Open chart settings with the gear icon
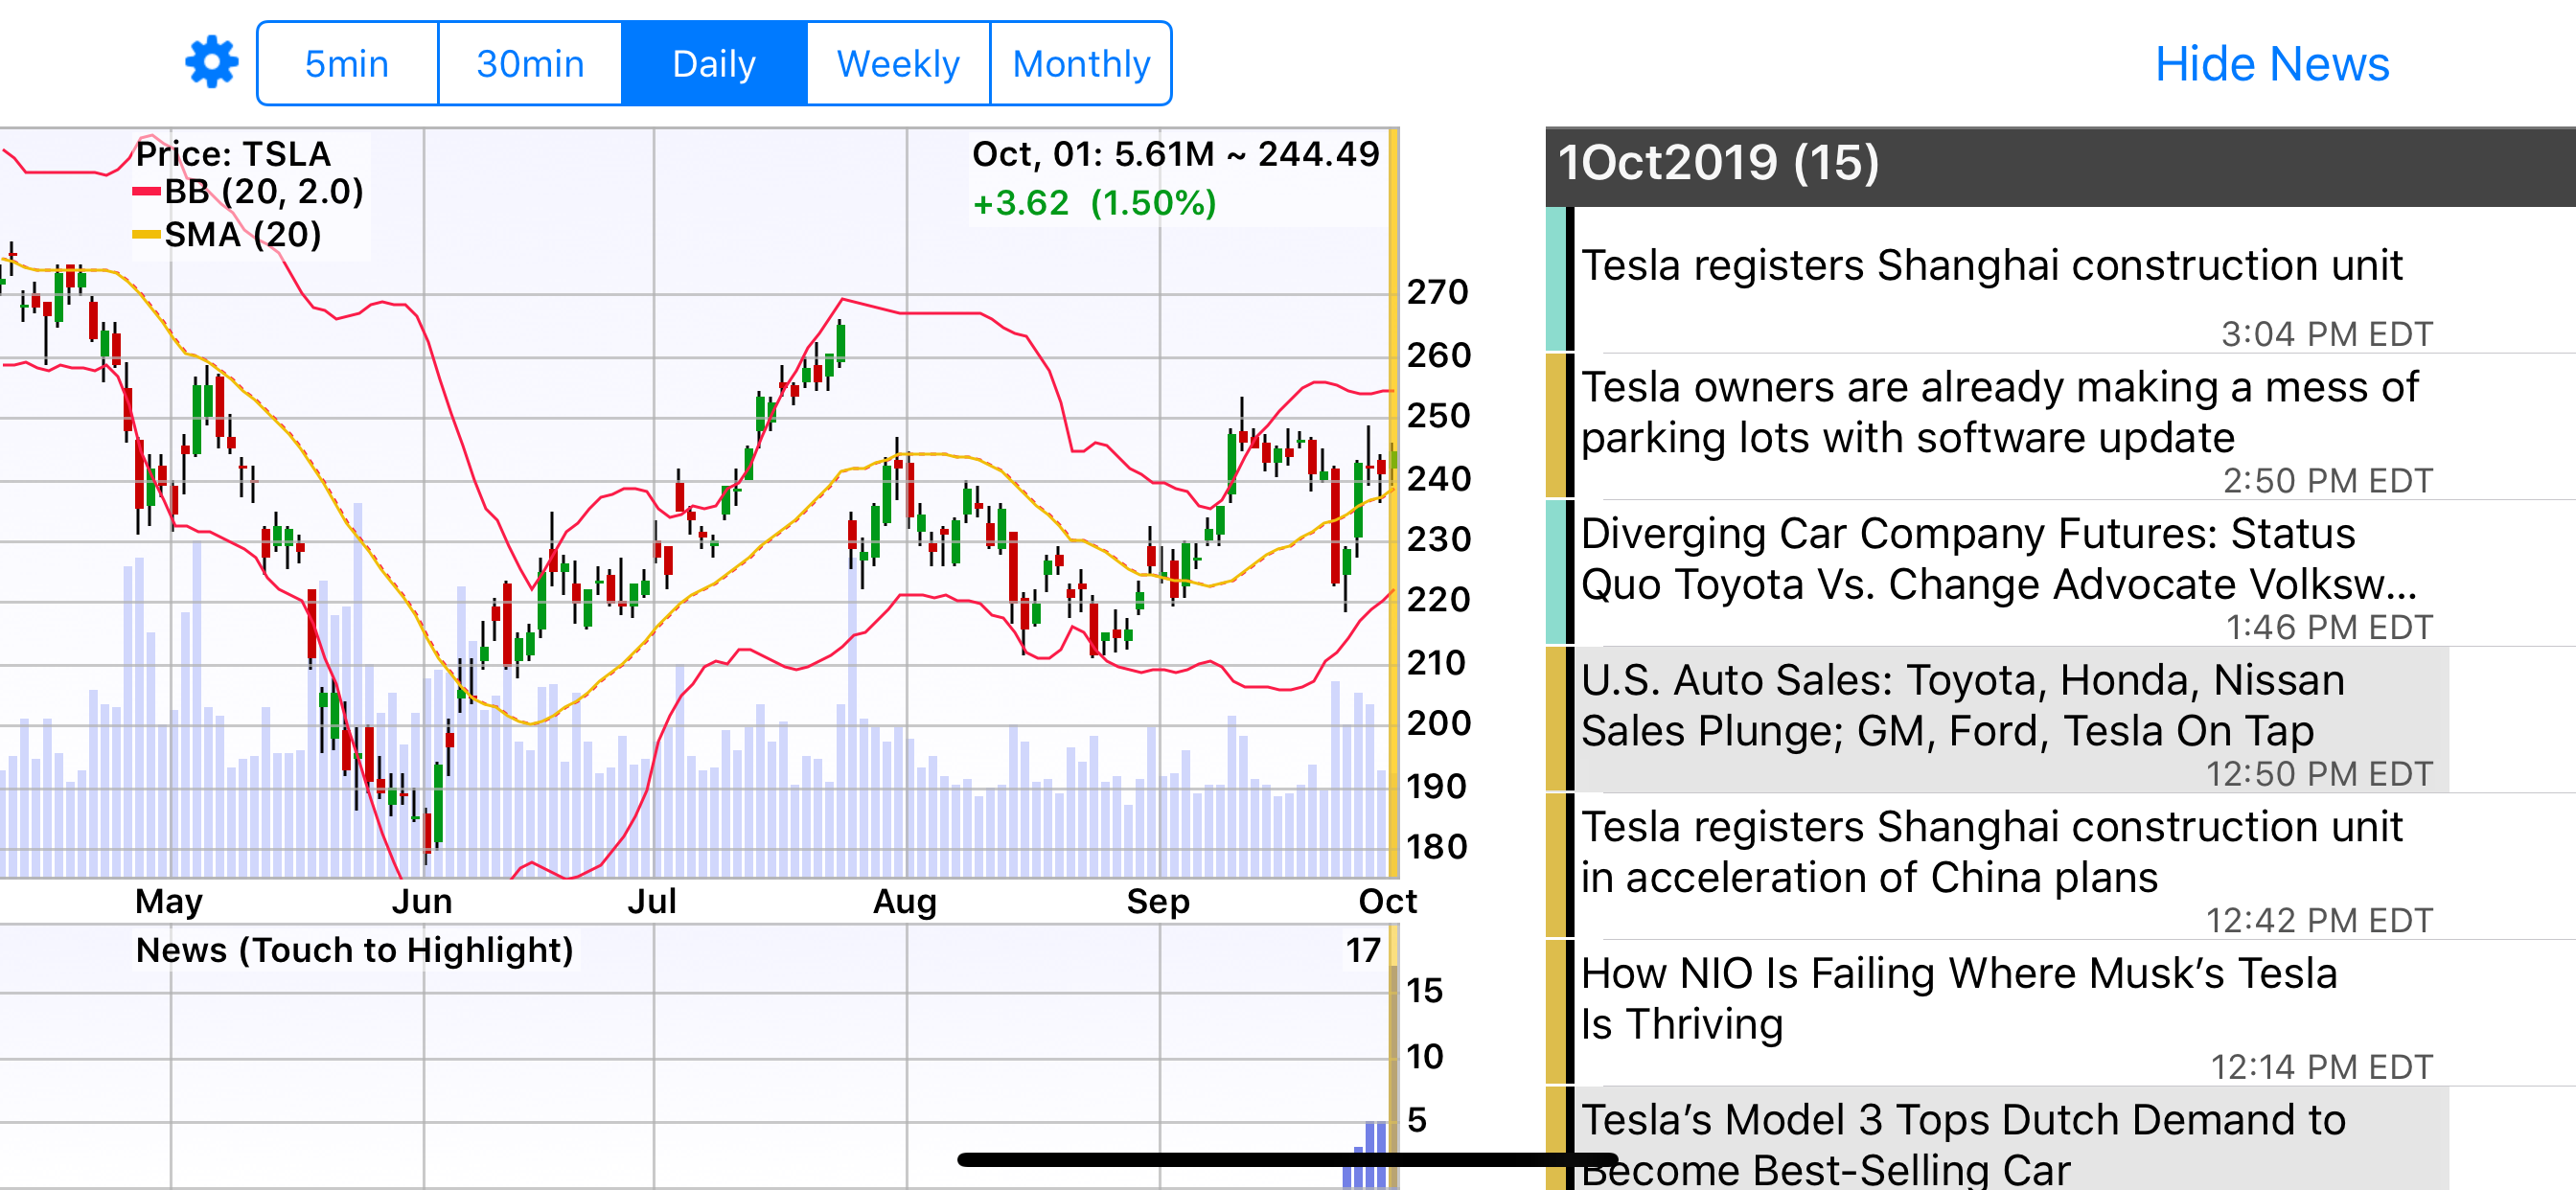 211,63
